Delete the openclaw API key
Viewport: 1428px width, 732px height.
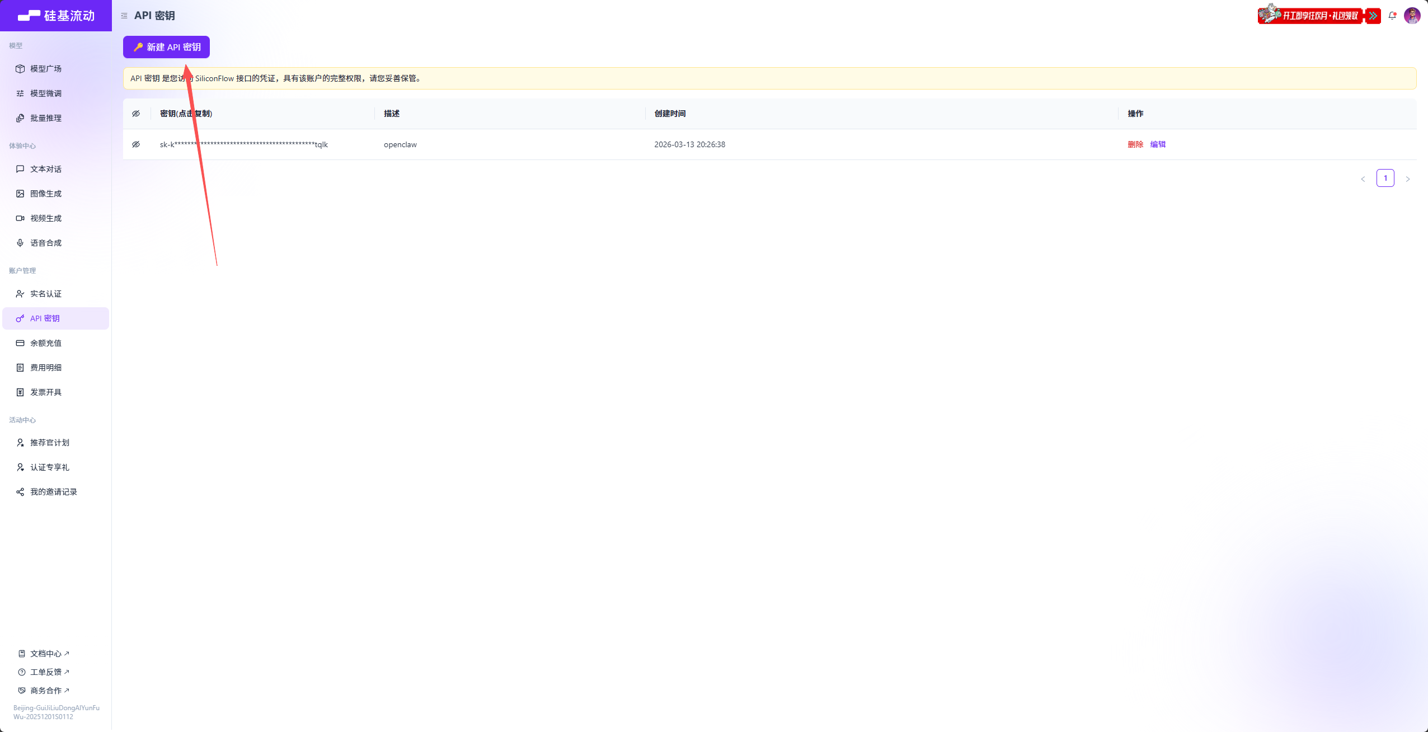point(1135,144)
